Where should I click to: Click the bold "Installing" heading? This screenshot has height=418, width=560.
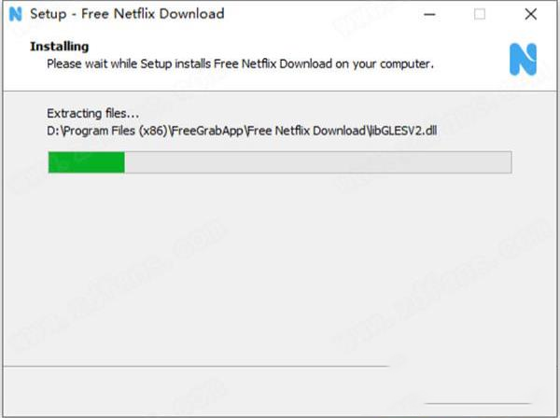(60, 47)
